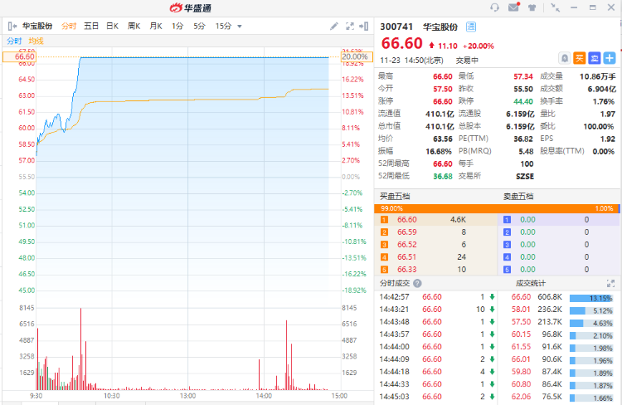Click the 5.12% volume distribution bar

point(591,310)
